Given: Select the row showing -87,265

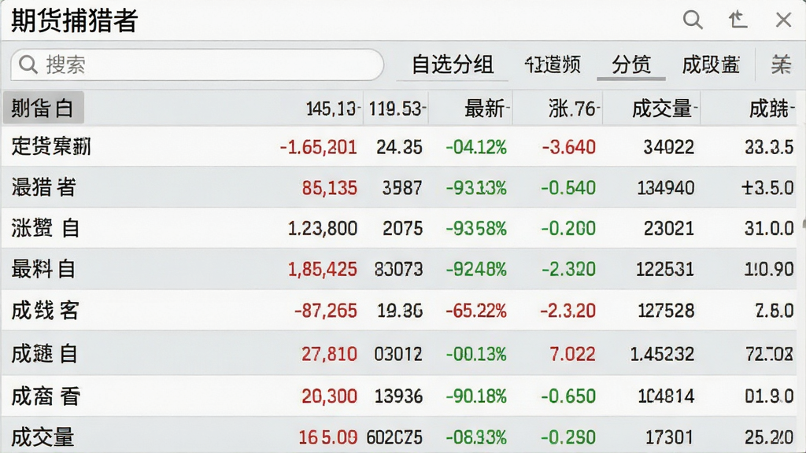Looking at the screenshot, I should pyautogui.click(x=403, y=310).
